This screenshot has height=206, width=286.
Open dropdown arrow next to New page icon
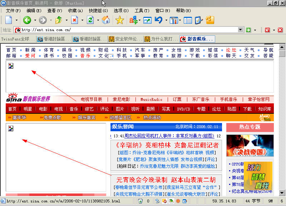[16, 20]
